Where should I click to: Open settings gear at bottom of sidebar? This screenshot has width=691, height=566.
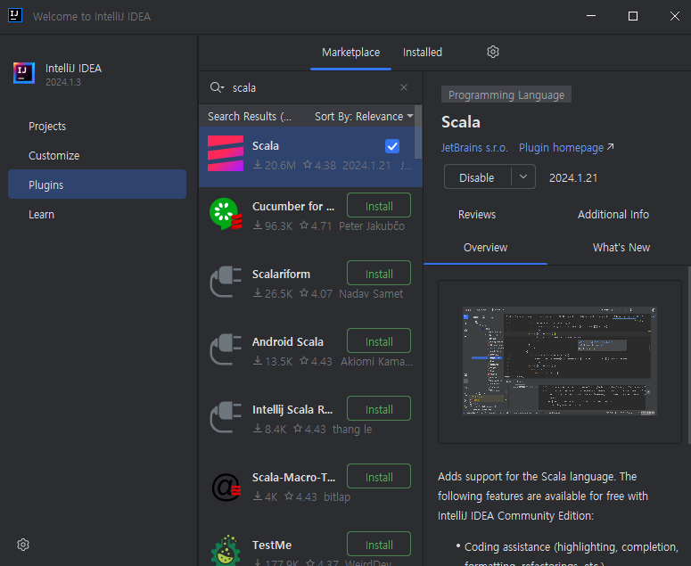tap(23, 545)
